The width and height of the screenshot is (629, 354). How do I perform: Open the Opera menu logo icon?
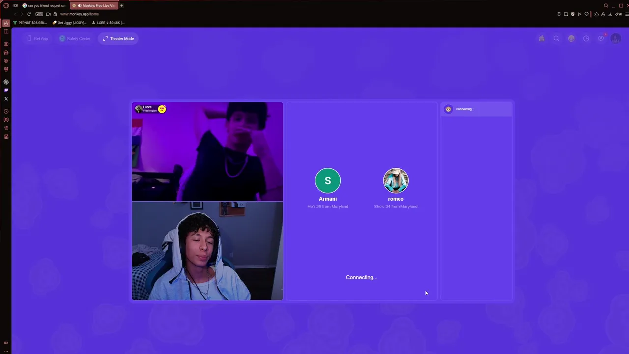coord(6,5)
